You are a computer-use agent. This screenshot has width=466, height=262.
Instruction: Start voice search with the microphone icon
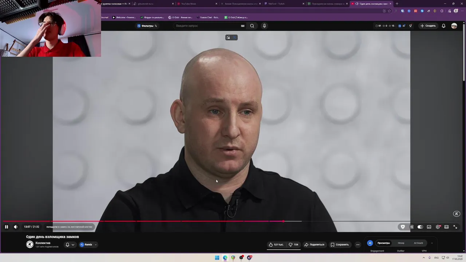coord(264,26)
